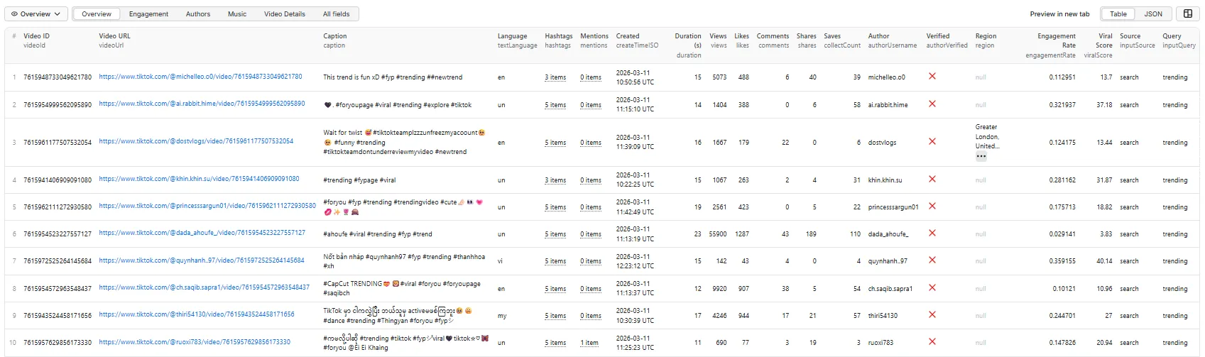The height and width of the screenshot is (357, 1205).
Task: Open the layout columns view icon
Action: pyautogui.click(x=1187, y=13)
